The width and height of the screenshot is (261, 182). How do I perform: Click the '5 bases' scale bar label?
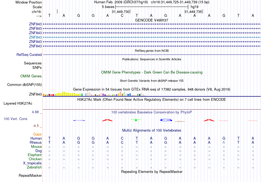[x=108, y=7]
